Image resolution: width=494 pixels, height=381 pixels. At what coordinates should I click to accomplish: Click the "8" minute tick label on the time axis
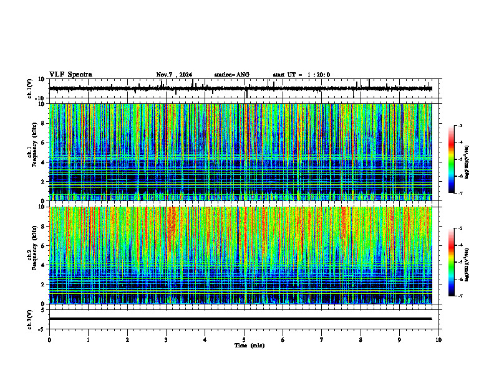click(361, 340)
